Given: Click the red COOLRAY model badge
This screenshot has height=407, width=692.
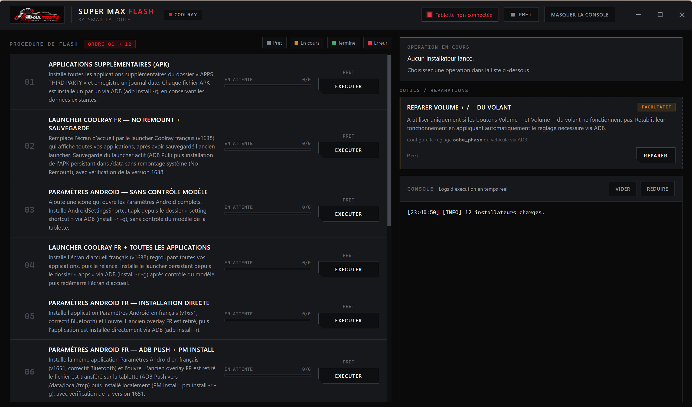Looking at the screenshot, I should (x=183, y=15).
